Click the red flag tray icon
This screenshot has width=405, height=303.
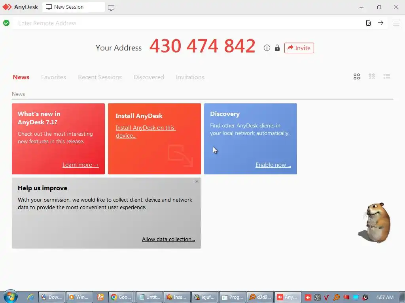point(346,297)
